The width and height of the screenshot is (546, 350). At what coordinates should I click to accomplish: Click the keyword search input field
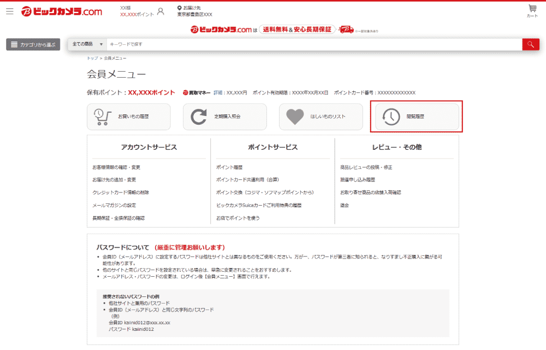(x=313, y=44)
